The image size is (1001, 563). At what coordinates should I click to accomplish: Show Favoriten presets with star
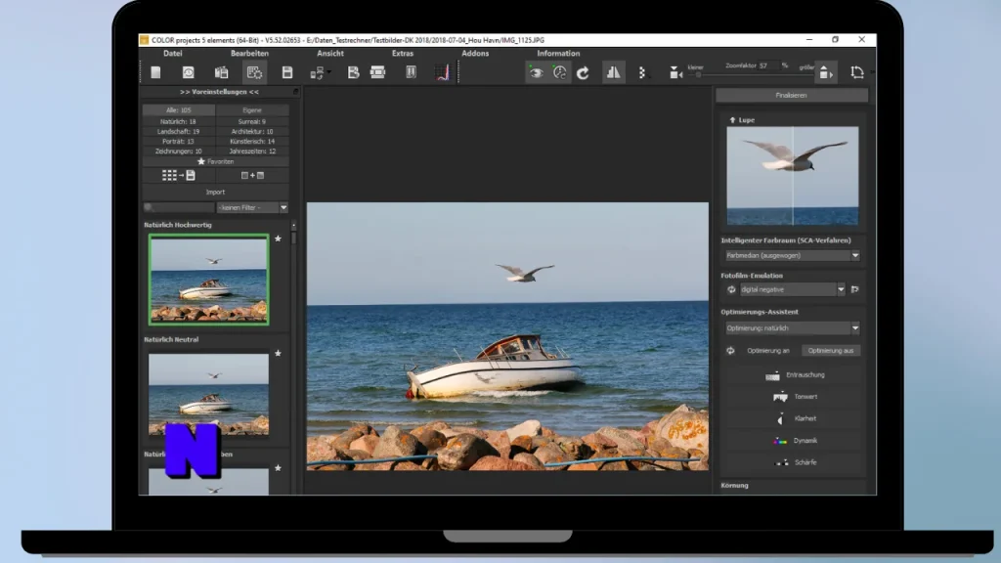coord(215,161)
